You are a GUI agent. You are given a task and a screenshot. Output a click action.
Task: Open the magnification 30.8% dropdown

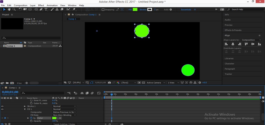pos(78,83)
